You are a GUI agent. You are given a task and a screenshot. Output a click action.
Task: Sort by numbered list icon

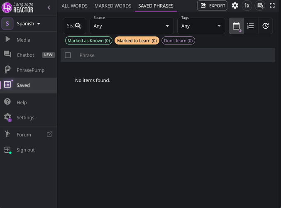pos(251,26)
